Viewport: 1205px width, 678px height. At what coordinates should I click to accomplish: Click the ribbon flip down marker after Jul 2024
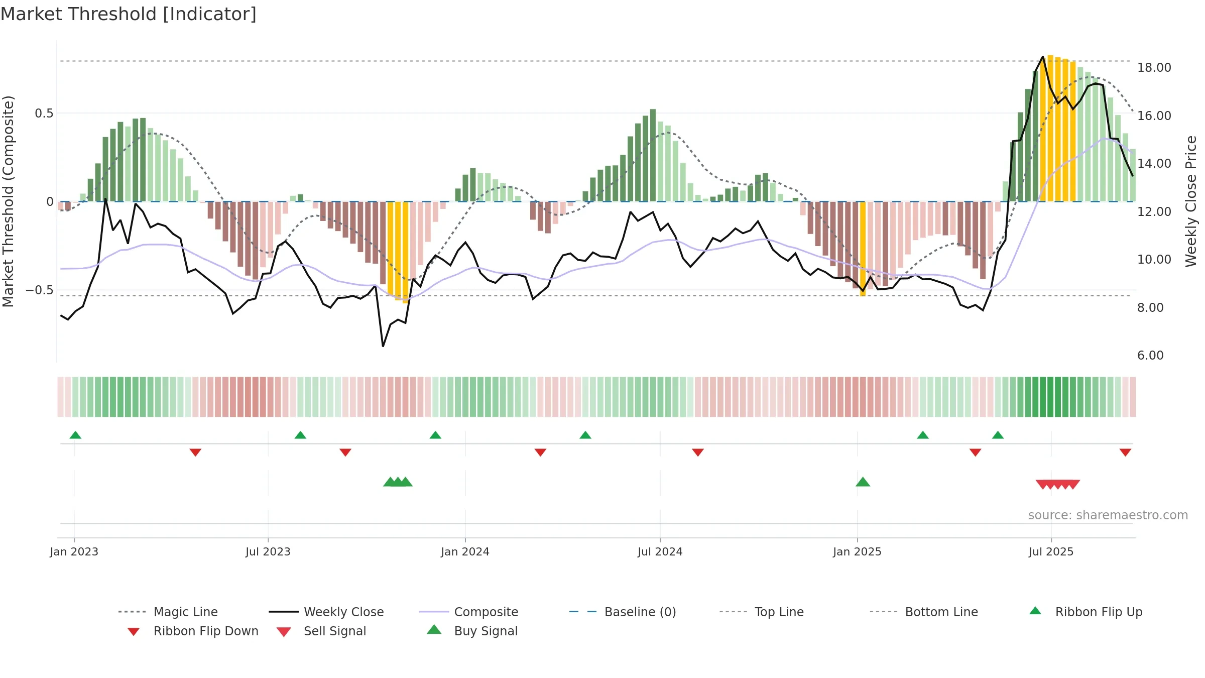698,453
